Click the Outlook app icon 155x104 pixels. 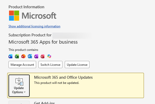point(30,57)
